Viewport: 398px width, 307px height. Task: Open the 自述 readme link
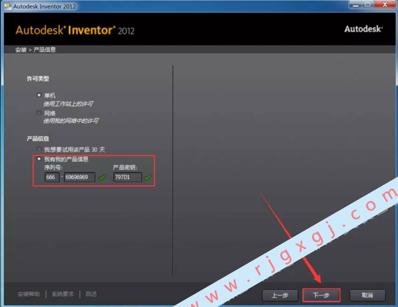pos(91,294)
